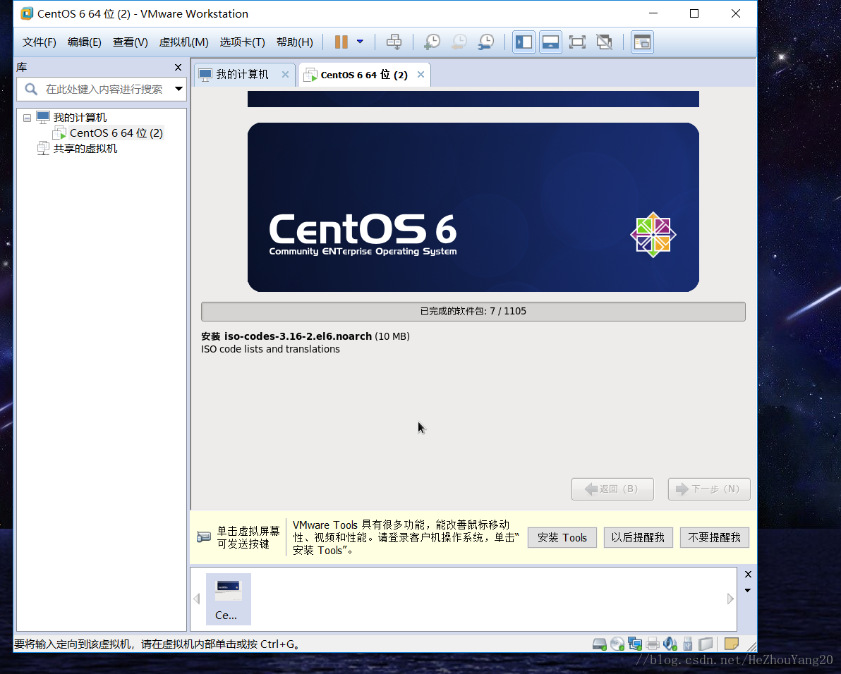Toggle the library sidebar view icon
Screen dimensions: 841x674
point(524,42)
